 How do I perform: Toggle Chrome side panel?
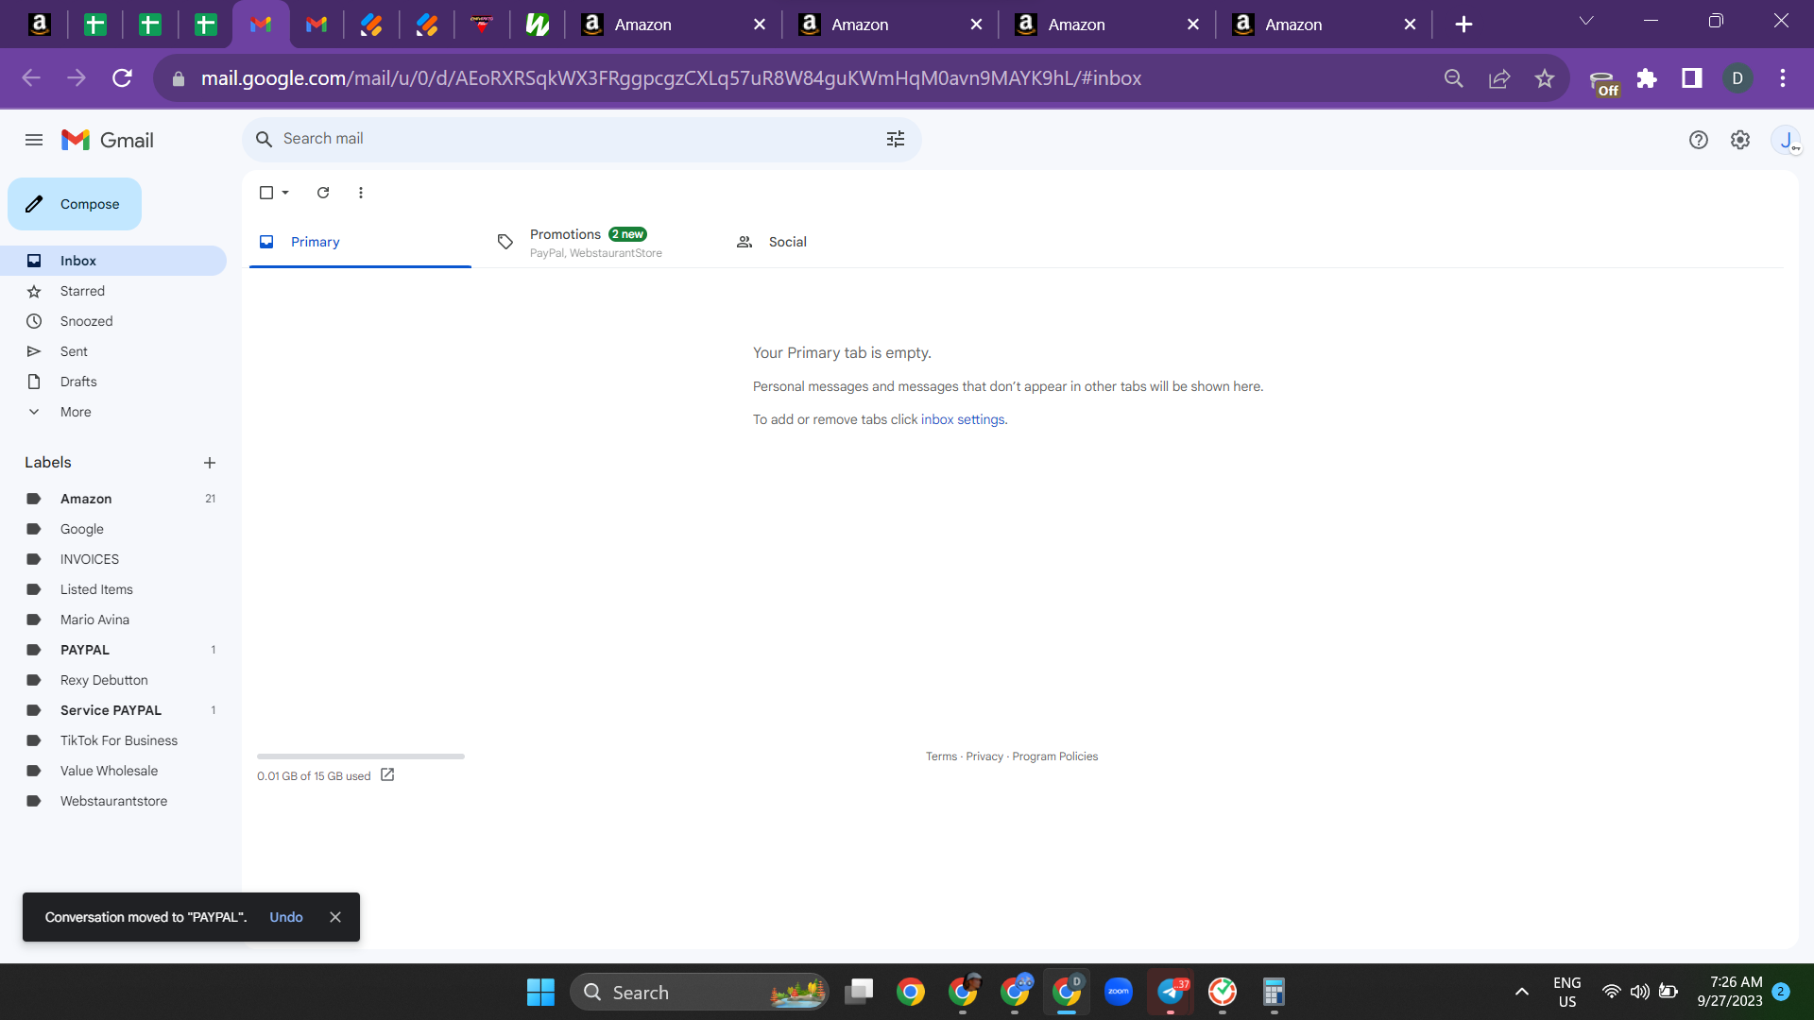pos(1692,78)
